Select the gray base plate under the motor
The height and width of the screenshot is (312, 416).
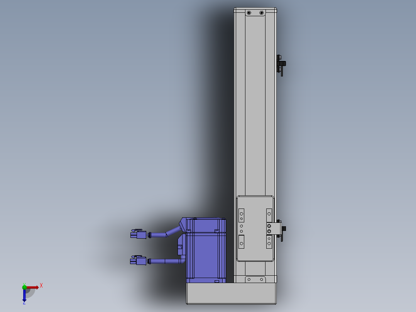click(x=232, y=293)
